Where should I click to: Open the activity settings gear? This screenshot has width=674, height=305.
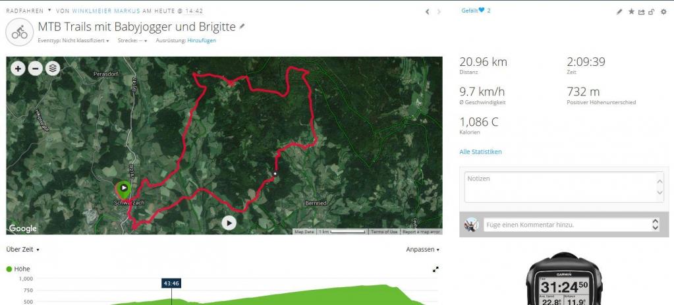click(x=663, y=12)
